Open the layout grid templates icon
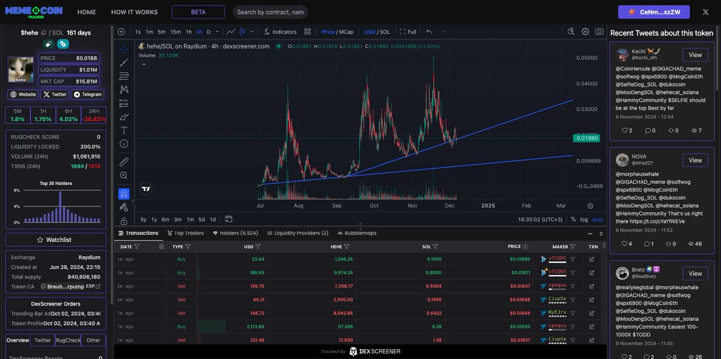 pos(308,32)
